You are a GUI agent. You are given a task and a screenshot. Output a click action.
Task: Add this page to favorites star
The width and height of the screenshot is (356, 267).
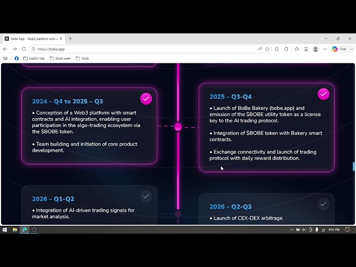[x=268, y=49]
